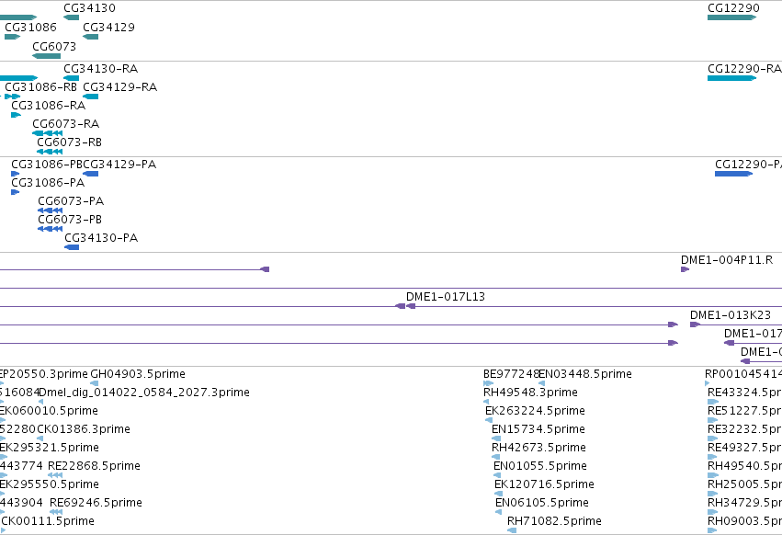This screenshot has height=535, width=782.
Task: Select the CG6073-RB transcript glyph
Action: tap(50, 152)
